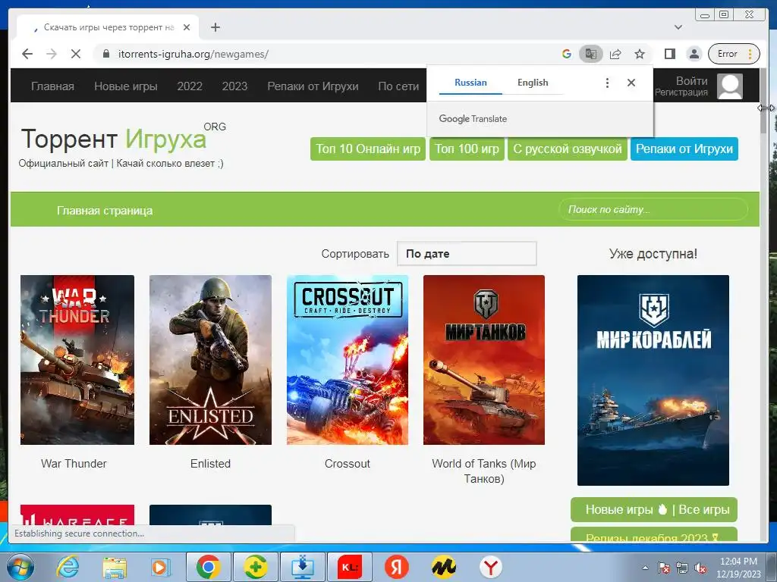Click the Enlisted title link
This screenshot has height=582, width=777.
tap(211, 464)
